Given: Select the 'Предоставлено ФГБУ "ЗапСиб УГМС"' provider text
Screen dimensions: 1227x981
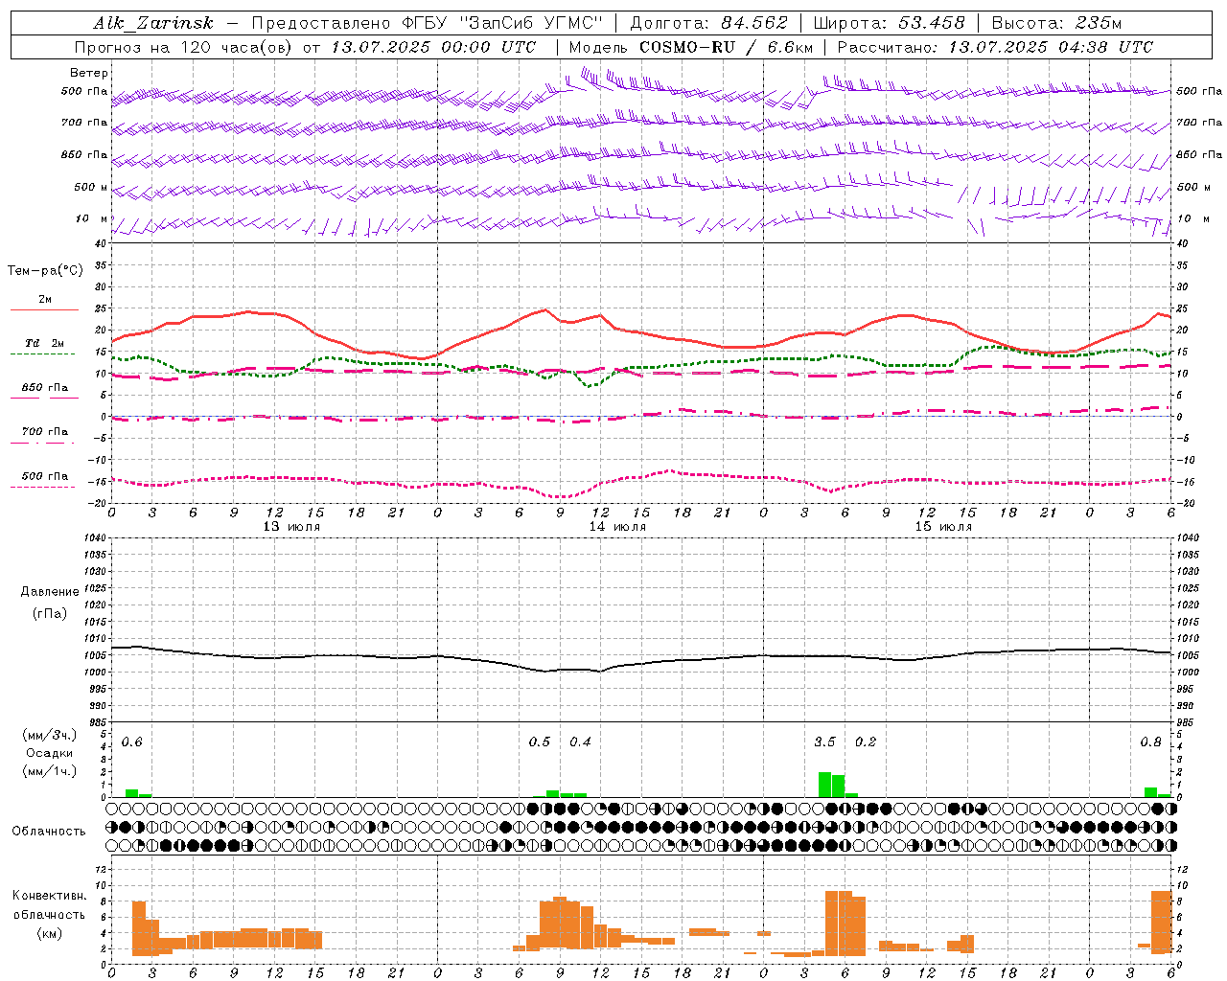Looking at the screenshot, I should pos(427,23).
